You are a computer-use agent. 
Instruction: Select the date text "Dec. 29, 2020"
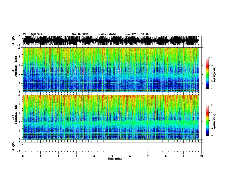click(x=80, y=34)
